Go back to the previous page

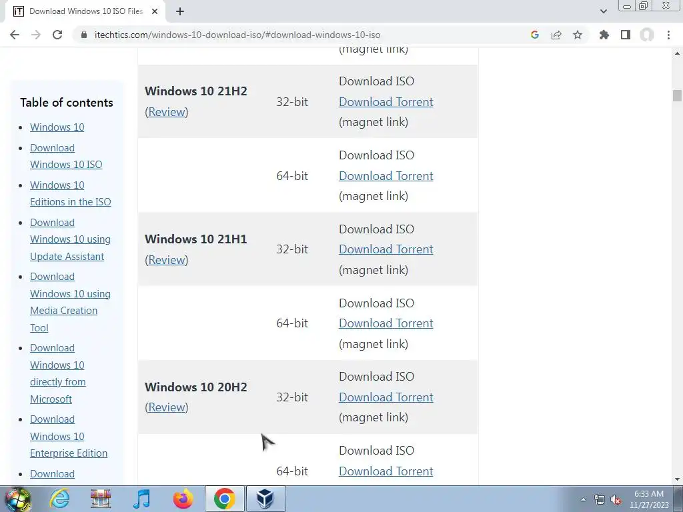tap(15, 35)
